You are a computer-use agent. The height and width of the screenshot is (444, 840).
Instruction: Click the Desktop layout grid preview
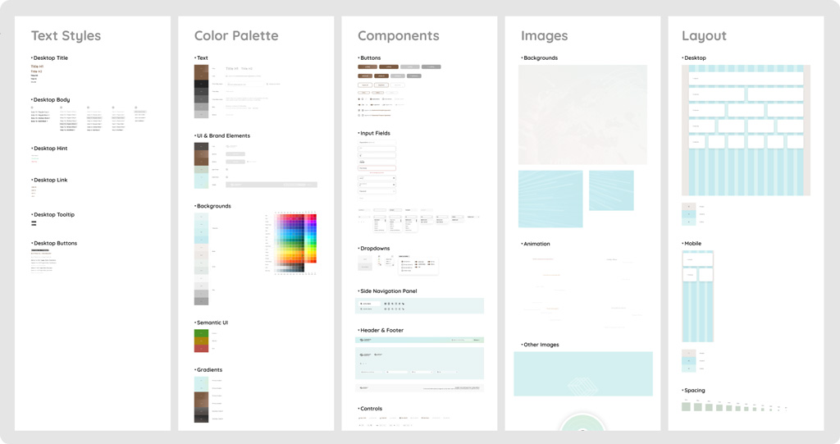746,130
